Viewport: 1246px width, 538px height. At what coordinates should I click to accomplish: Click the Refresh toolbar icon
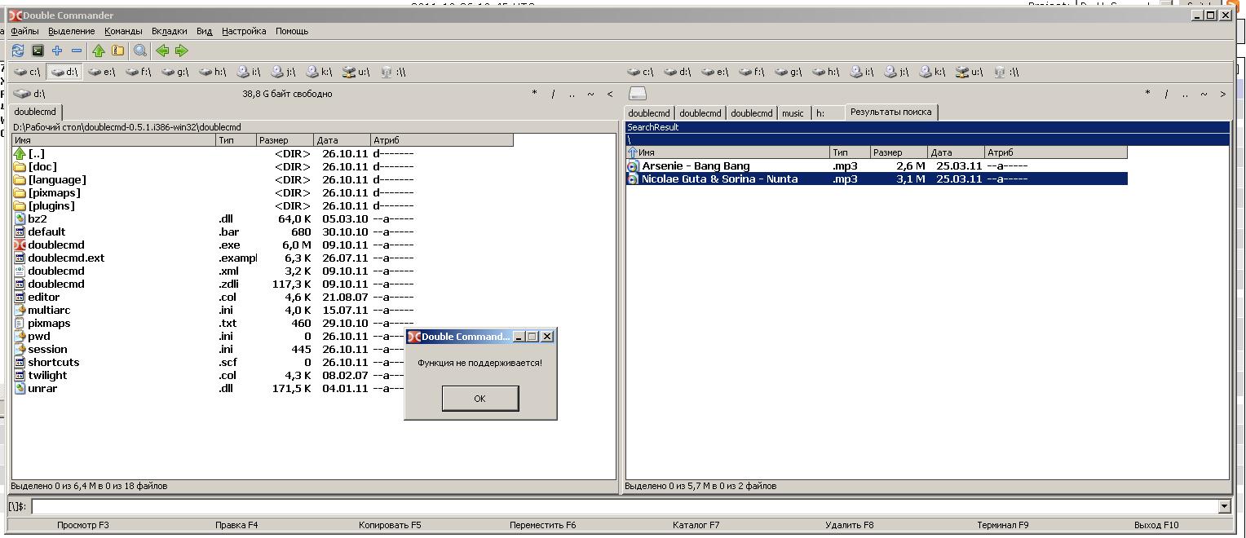[x=18, y=51]
